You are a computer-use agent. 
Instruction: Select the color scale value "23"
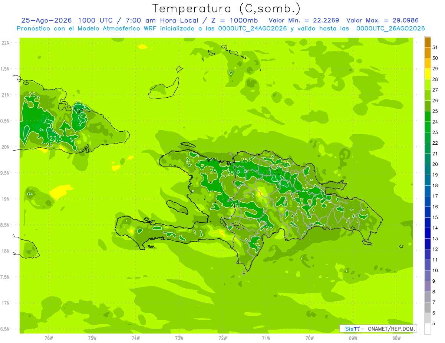pos(435,132)
